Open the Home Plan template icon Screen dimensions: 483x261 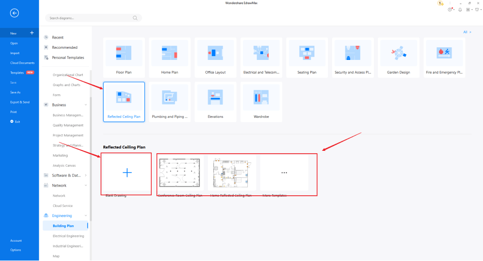pos(170,53)
